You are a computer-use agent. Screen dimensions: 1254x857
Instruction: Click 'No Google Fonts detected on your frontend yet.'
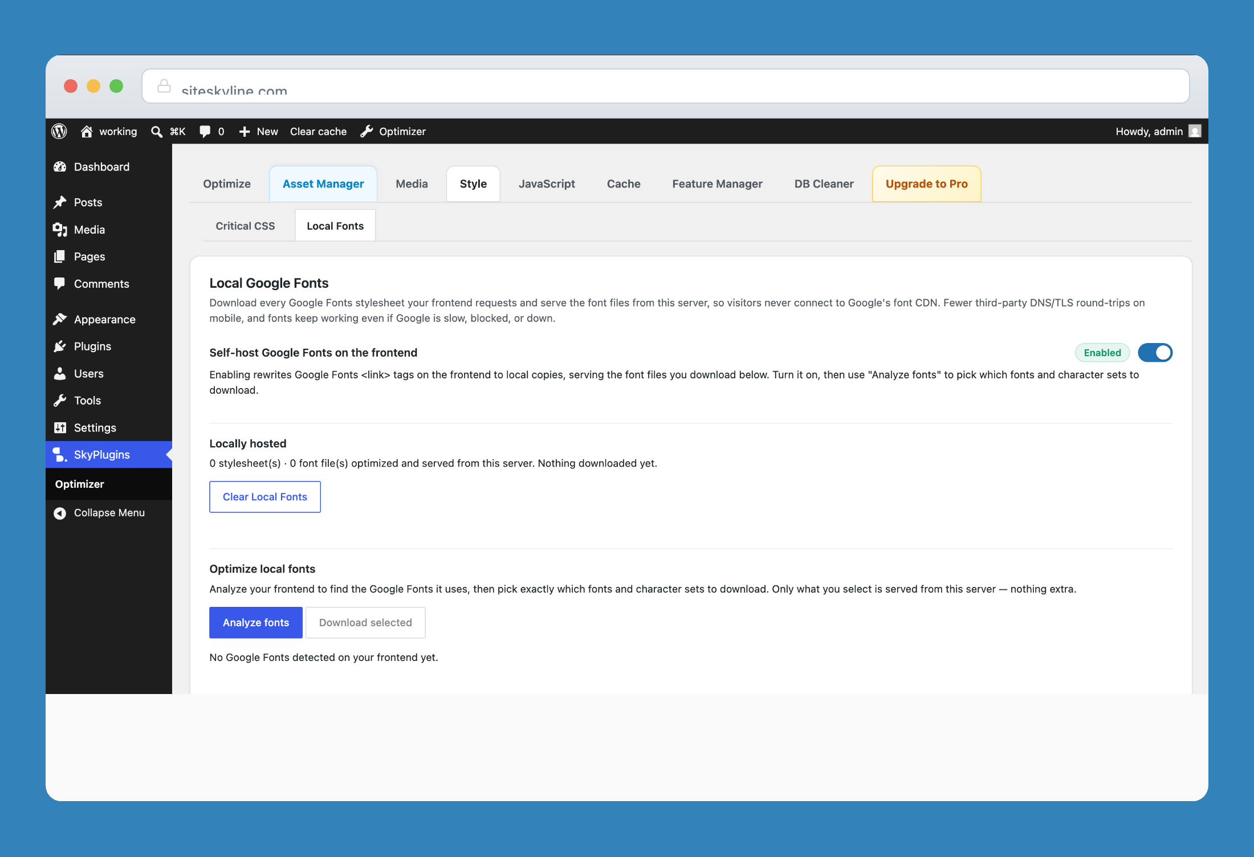(x=324, y=658)
